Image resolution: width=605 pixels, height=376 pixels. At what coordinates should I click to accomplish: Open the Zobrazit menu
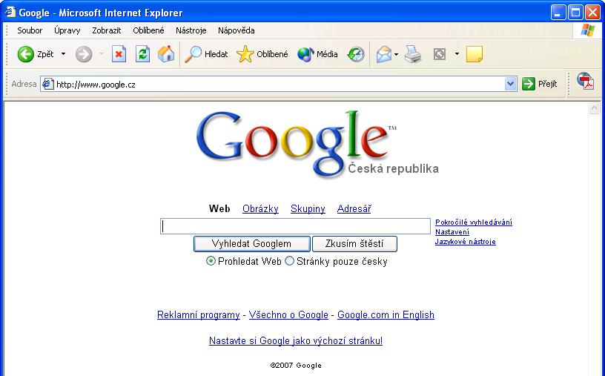pos(107,30)
